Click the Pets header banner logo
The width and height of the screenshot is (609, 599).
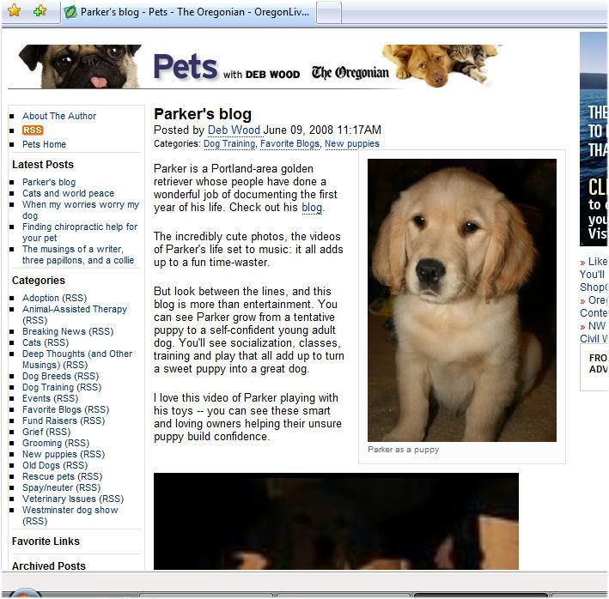(186, 67)
